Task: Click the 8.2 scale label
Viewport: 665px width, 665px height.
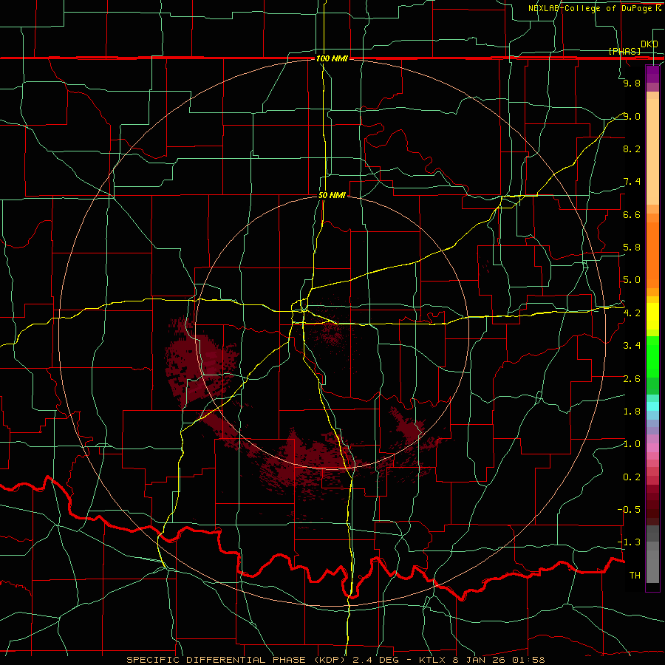Action: pyautogui.click(x=632, y=149)
